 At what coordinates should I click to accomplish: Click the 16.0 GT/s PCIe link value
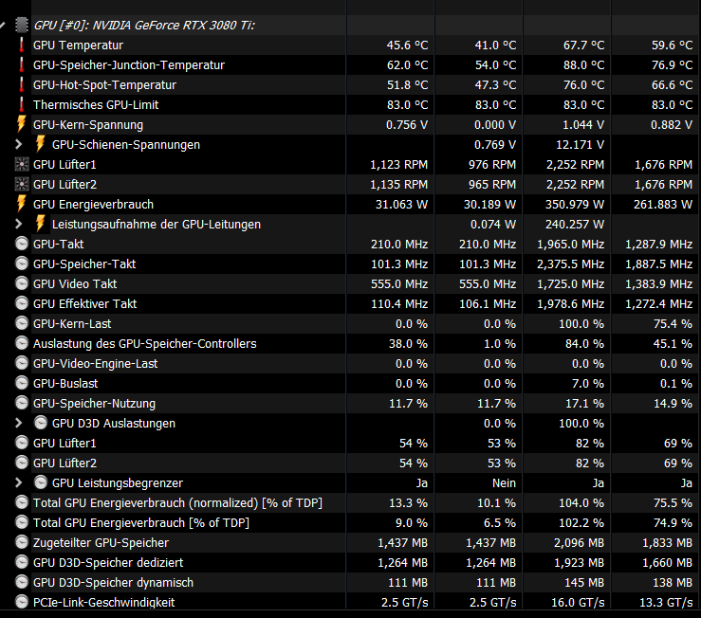pyautogui.click(x=578, y=602)
